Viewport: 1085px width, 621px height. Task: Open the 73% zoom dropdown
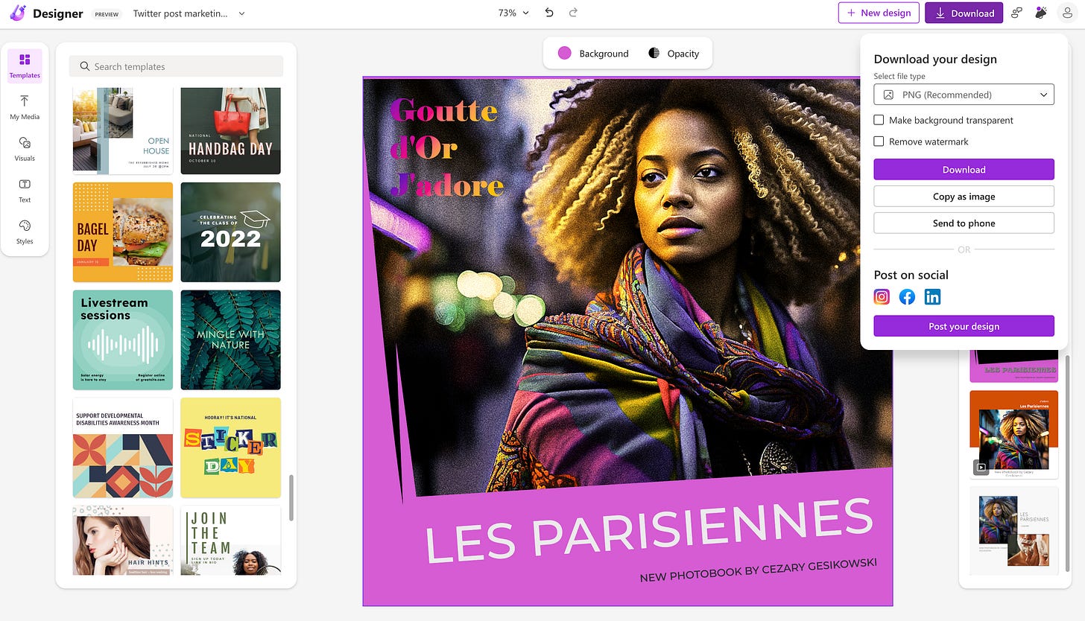coord(513,13)
